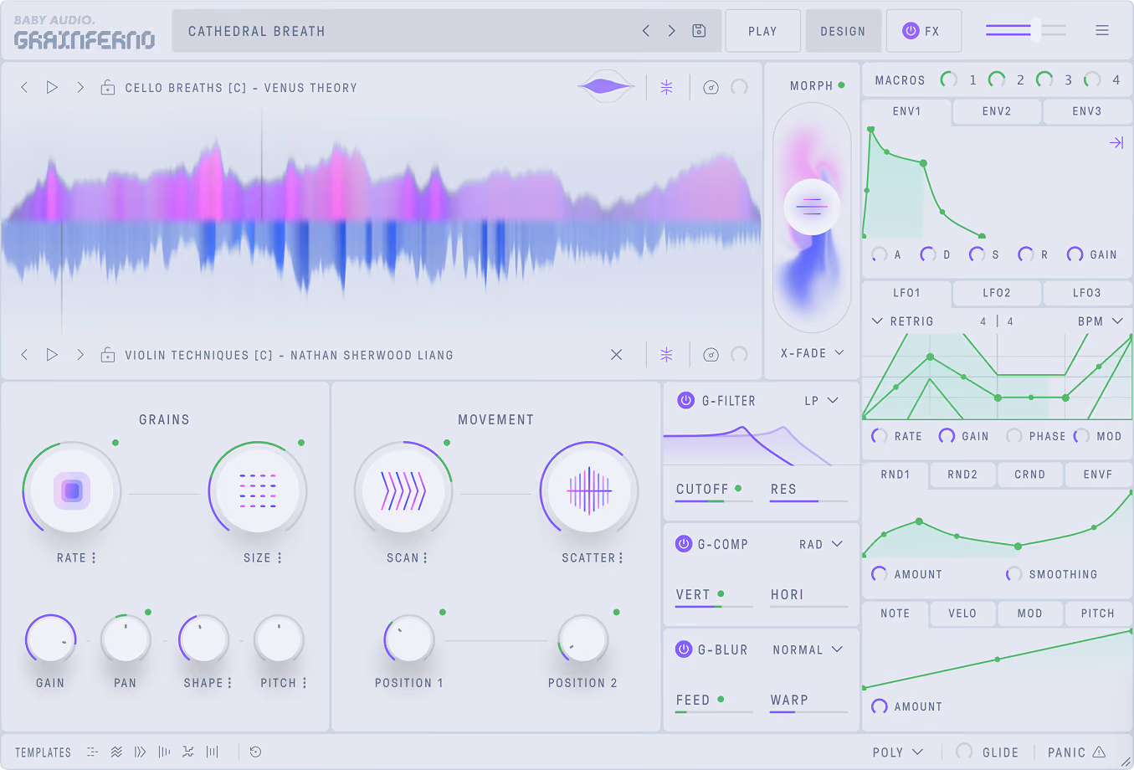
Task: Open the X-FADE morph mode dropdown
Action: tap(812, 353)
